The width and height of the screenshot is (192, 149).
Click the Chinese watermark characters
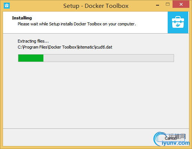(x=177, y=137)
